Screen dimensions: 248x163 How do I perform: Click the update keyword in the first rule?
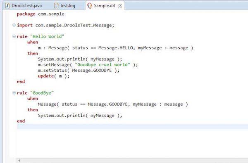click(x=46, y=76)
